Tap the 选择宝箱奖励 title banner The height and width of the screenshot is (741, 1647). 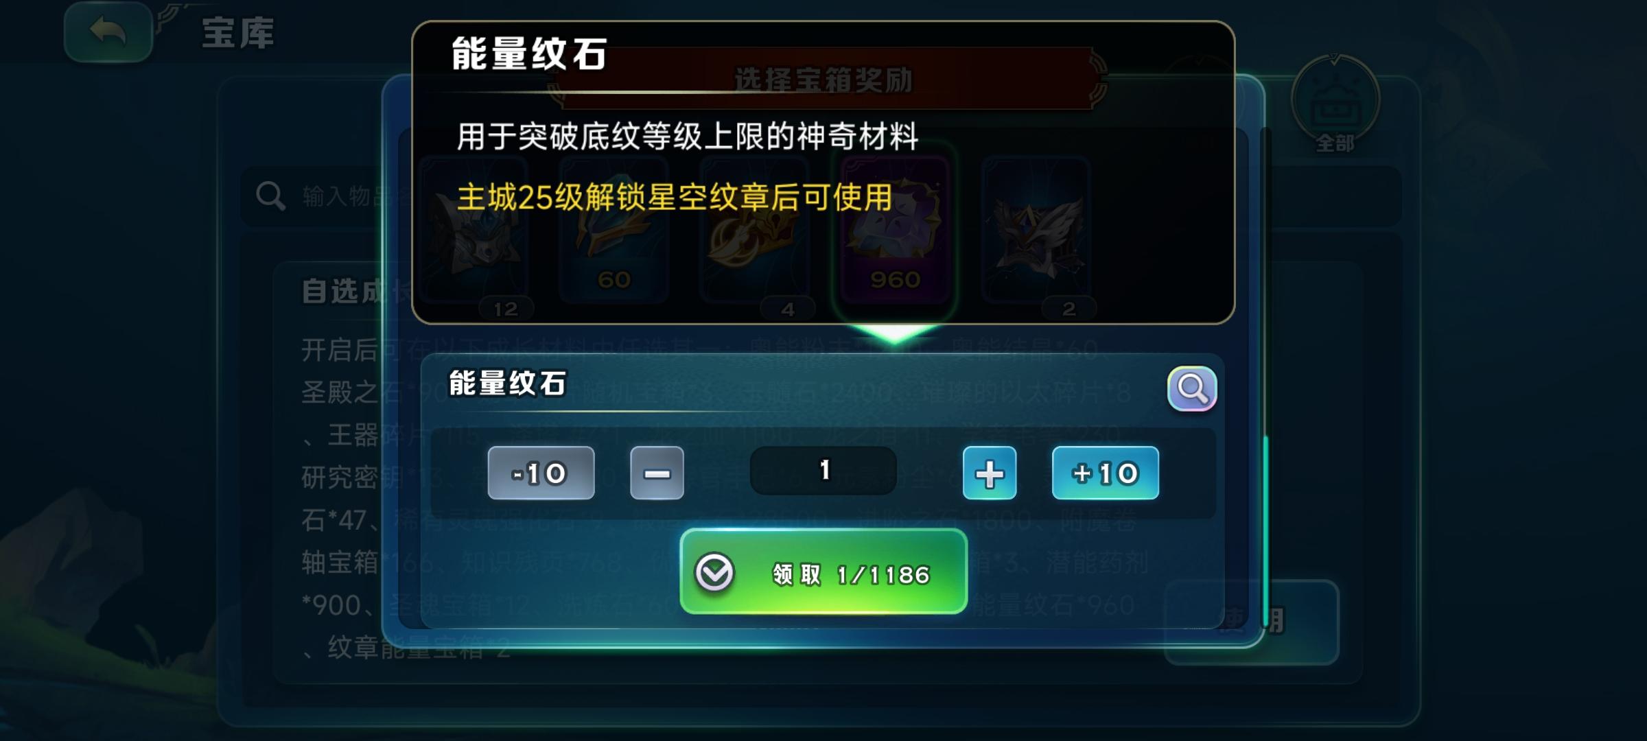point(823,80)
